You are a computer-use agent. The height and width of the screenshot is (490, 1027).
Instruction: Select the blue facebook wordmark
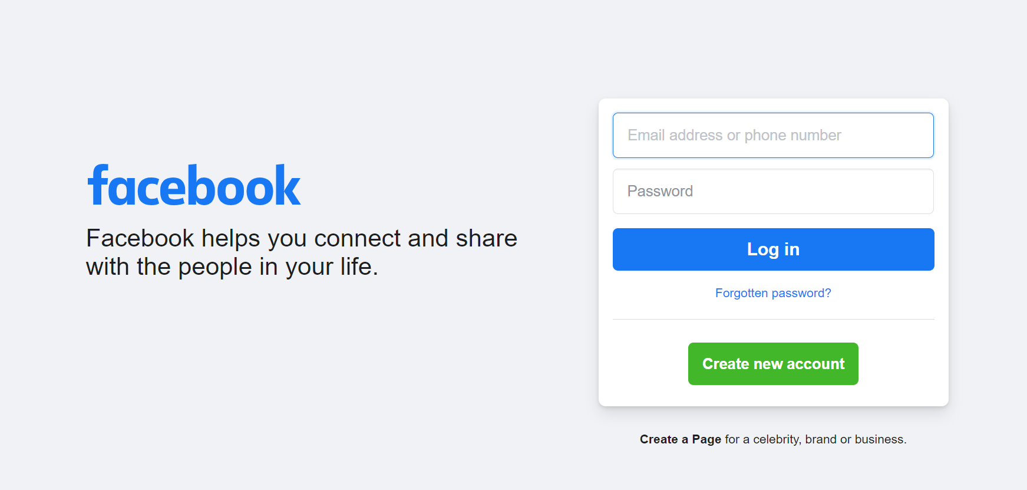click(x=194, y=185)
